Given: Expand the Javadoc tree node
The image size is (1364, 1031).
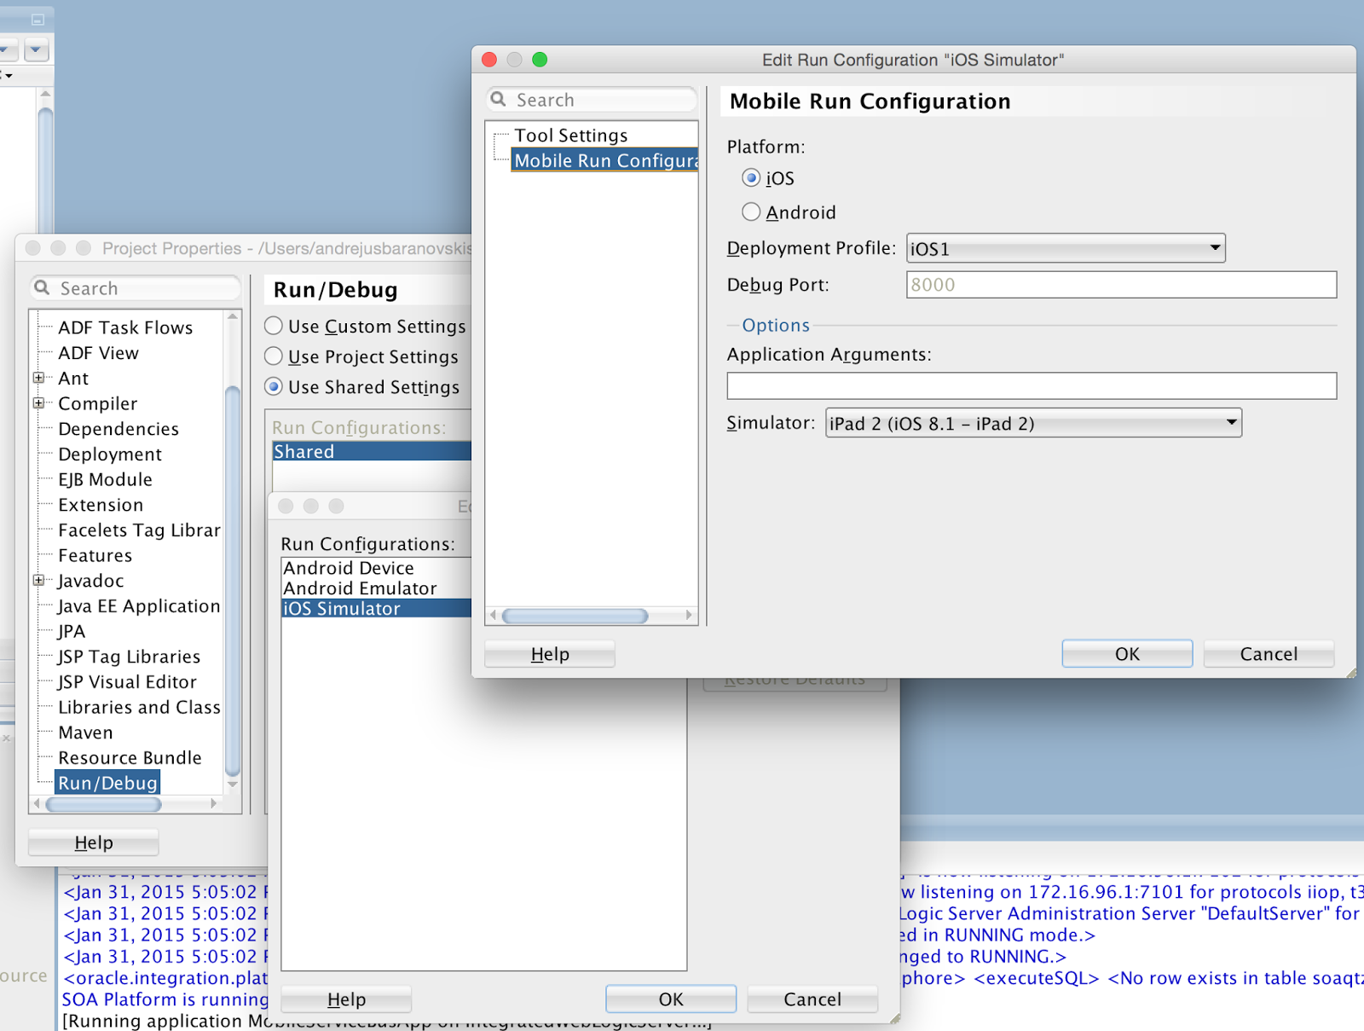Looking at the screenshot, I should (38, 581).
